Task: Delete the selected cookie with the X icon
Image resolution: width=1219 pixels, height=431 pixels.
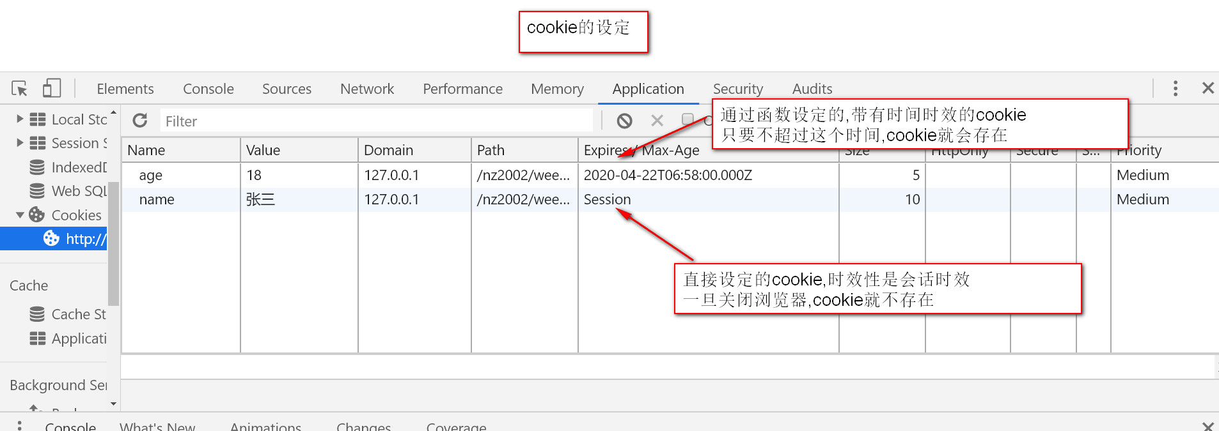Action: (x=657, y=120)
